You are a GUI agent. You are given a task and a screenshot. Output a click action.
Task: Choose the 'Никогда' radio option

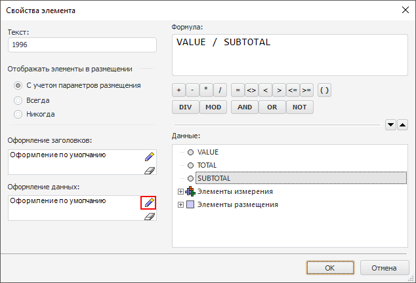pyautogui.click(x=18, y=114)
